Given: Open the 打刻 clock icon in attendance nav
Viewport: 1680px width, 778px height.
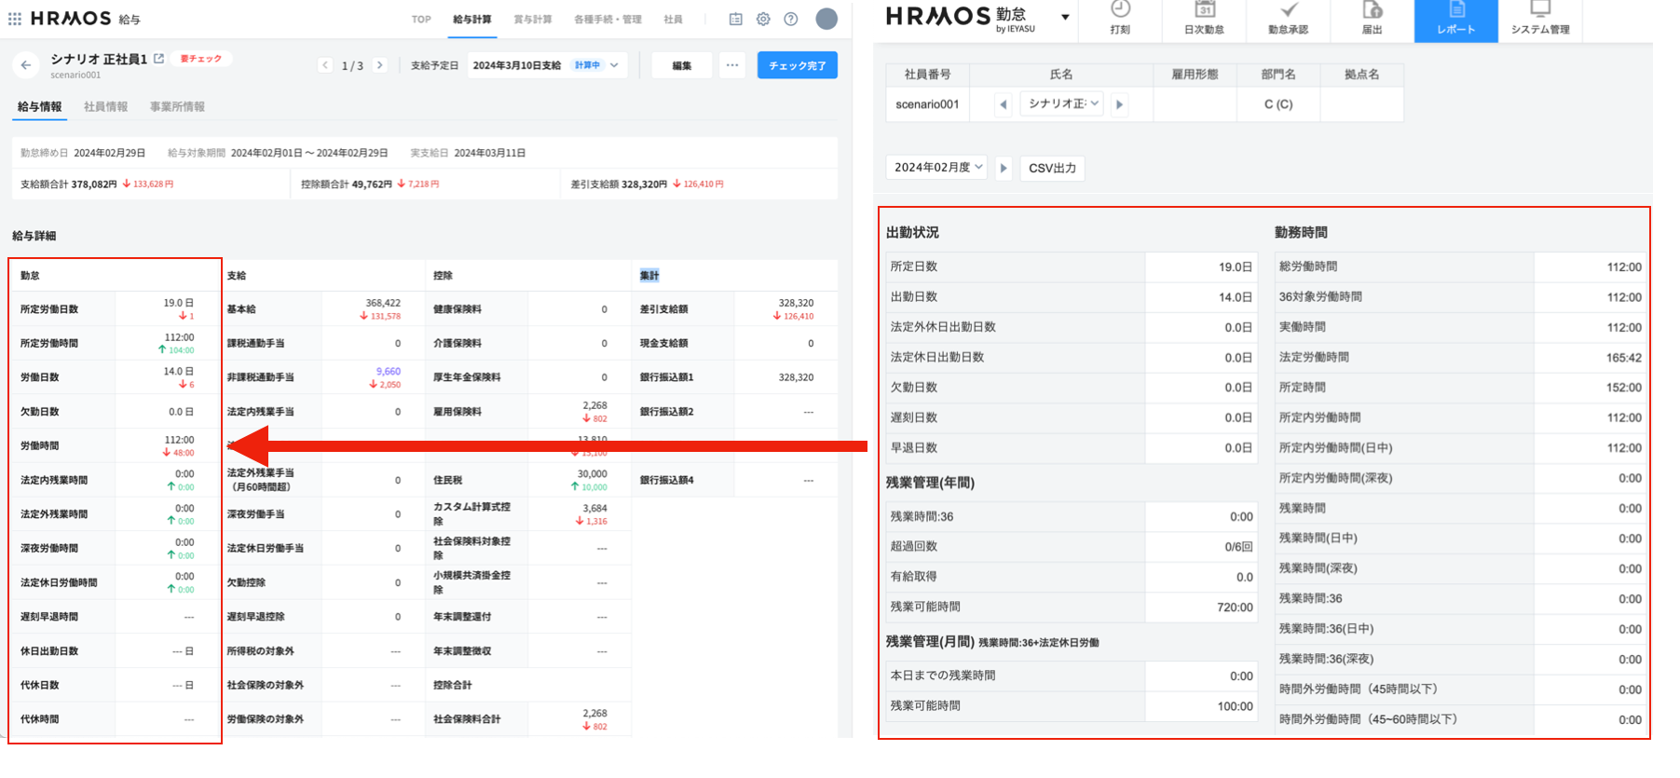Looking at the screenshot, I should click(1120, 11).
